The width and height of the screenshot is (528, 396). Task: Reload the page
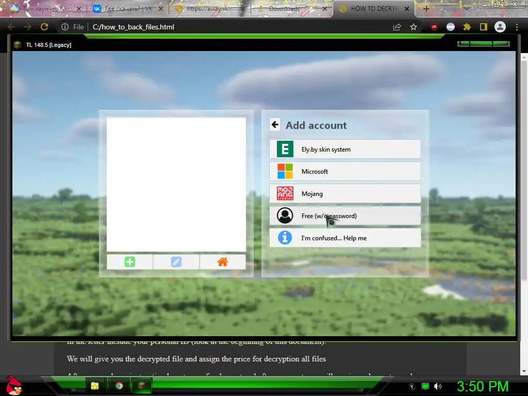click(44, 27)
